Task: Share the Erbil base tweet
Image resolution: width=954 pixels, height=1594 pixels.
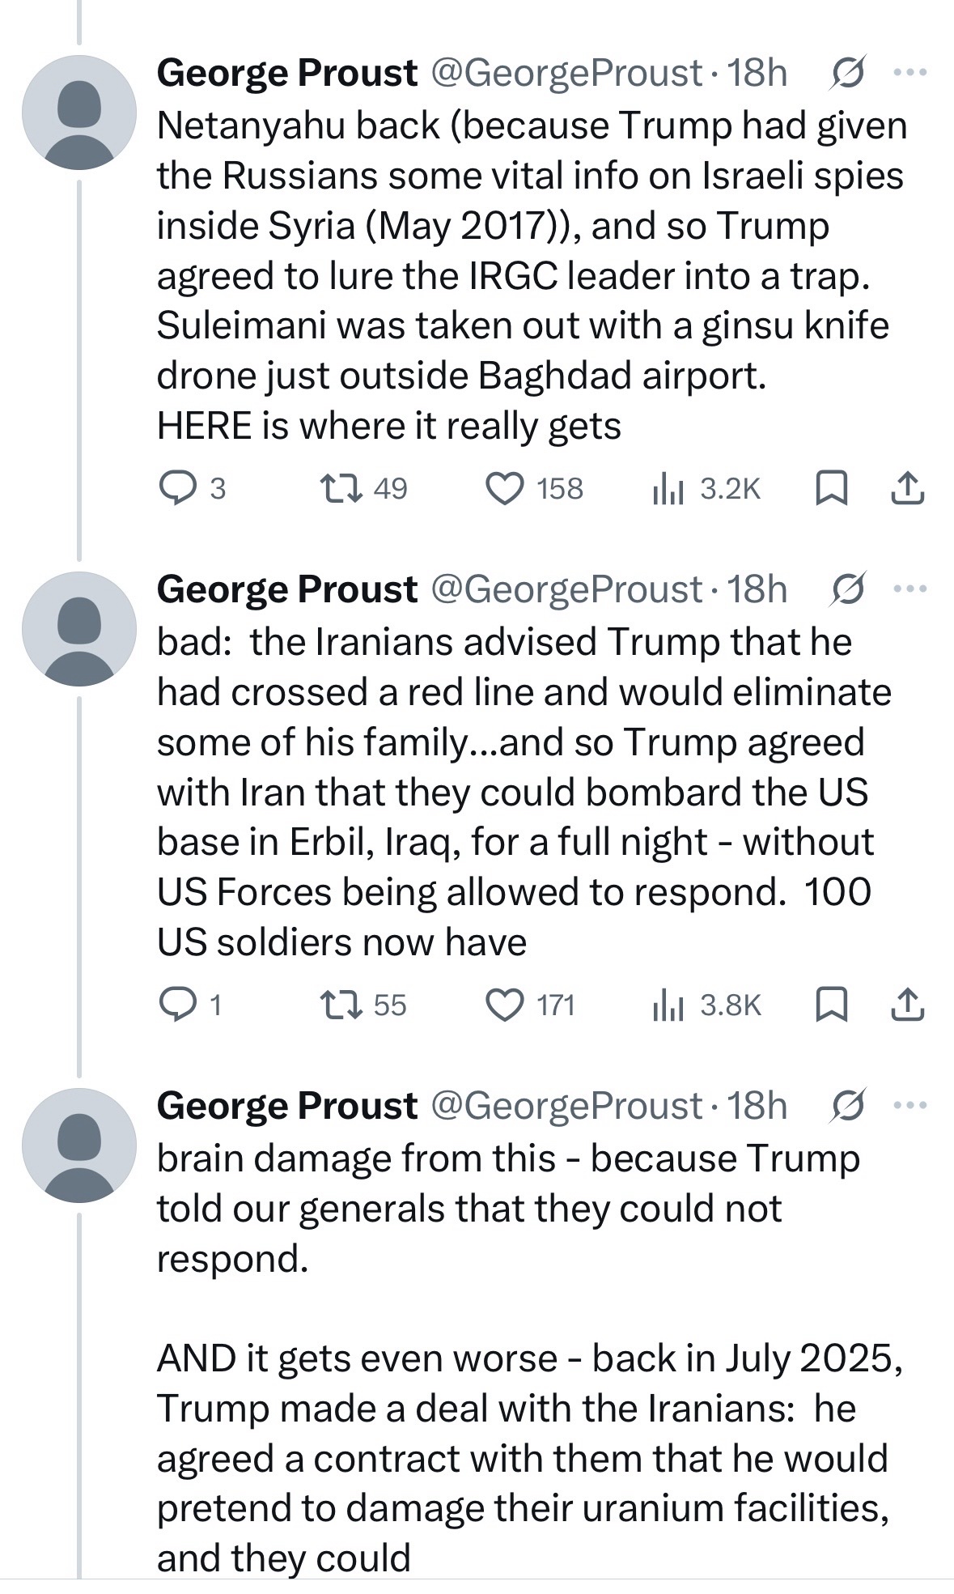Action: click(x=907, y=1005)
